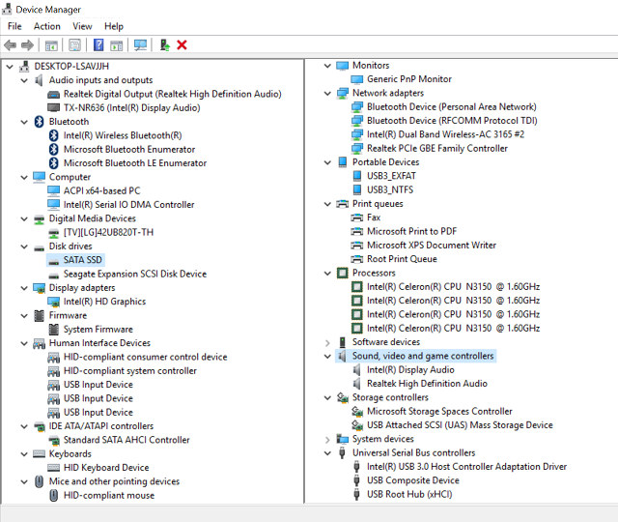Expand the System devices category
Viewport: 618px width, 522px height.
pyautogui.click(x=327, y=439)
